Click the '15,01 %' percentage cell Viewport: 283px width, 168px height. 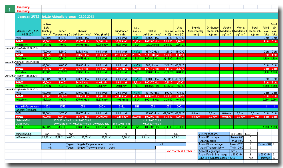coord(59,137)
